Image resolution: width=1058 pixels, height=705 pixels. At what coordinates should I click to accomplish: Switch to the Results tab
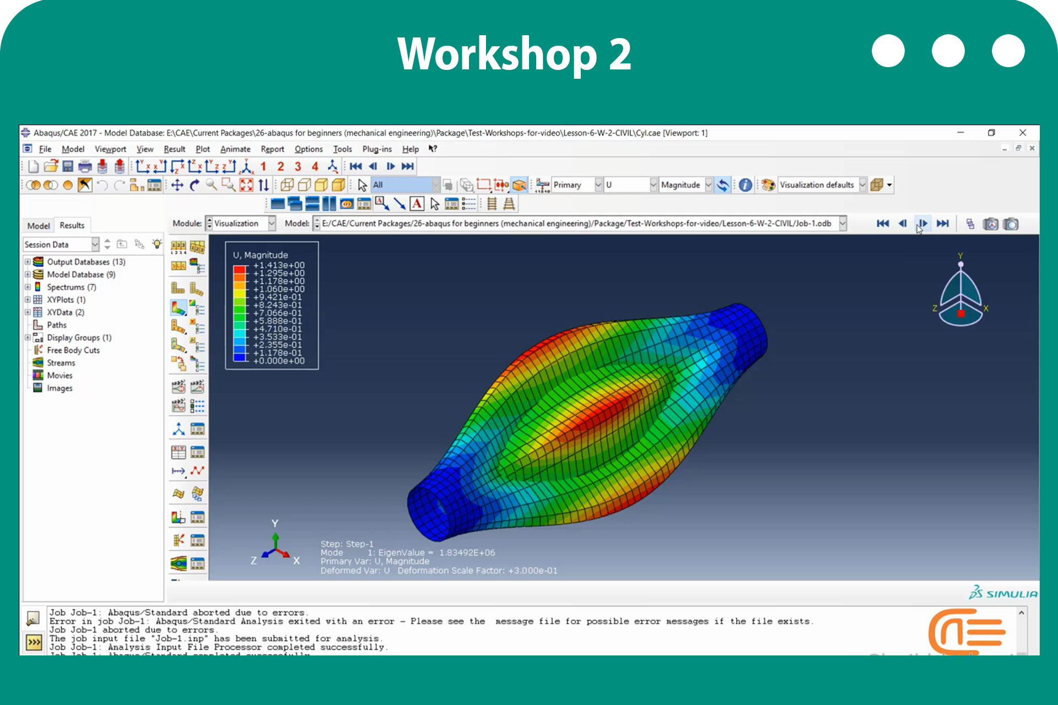[x=72, y=225]
